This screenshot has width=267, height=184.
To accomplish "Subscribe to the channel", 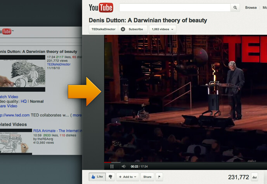I will point(133,29).
